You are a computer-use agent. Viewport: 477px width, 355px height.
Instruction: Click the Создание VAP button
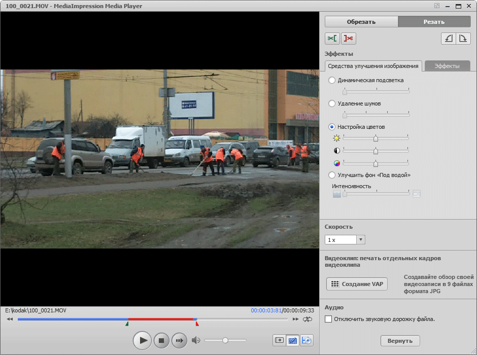357,284
